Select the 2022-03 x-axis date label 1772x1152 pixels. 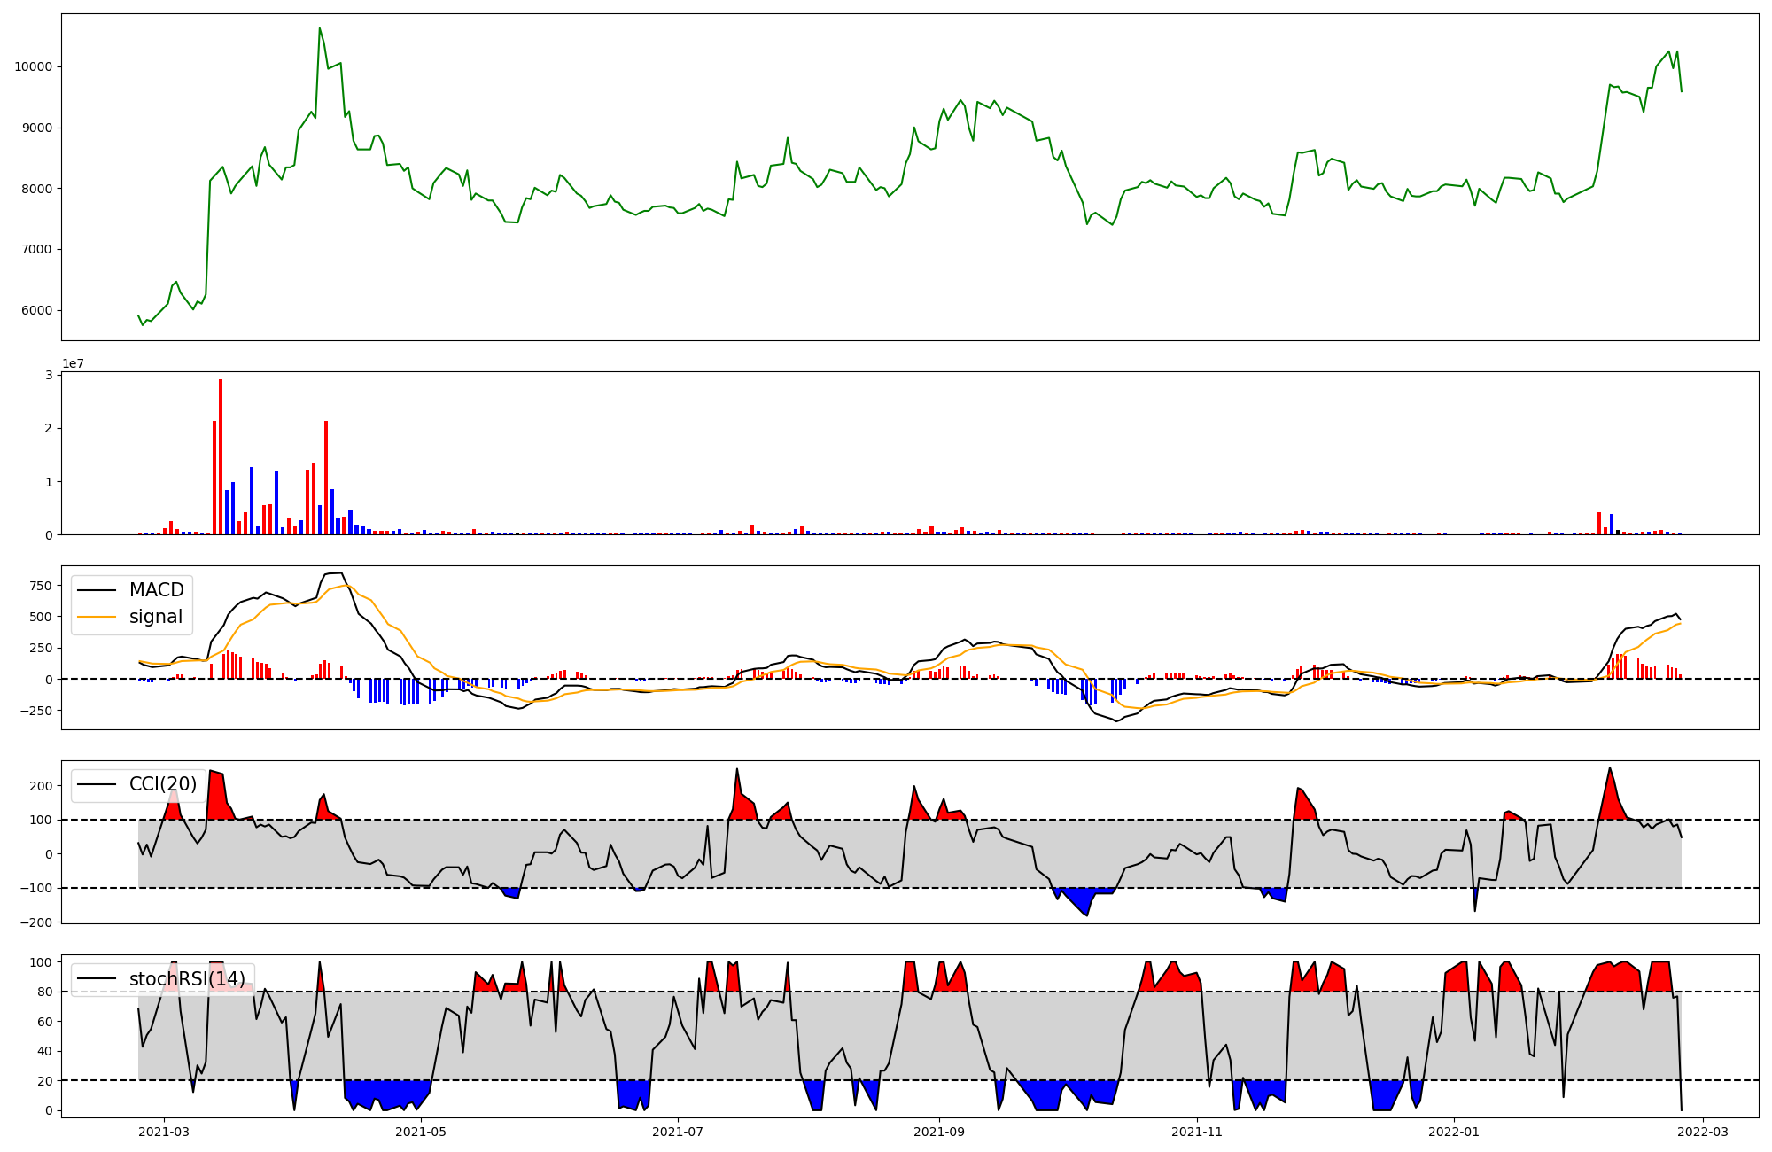[x=1703, y=1131]
